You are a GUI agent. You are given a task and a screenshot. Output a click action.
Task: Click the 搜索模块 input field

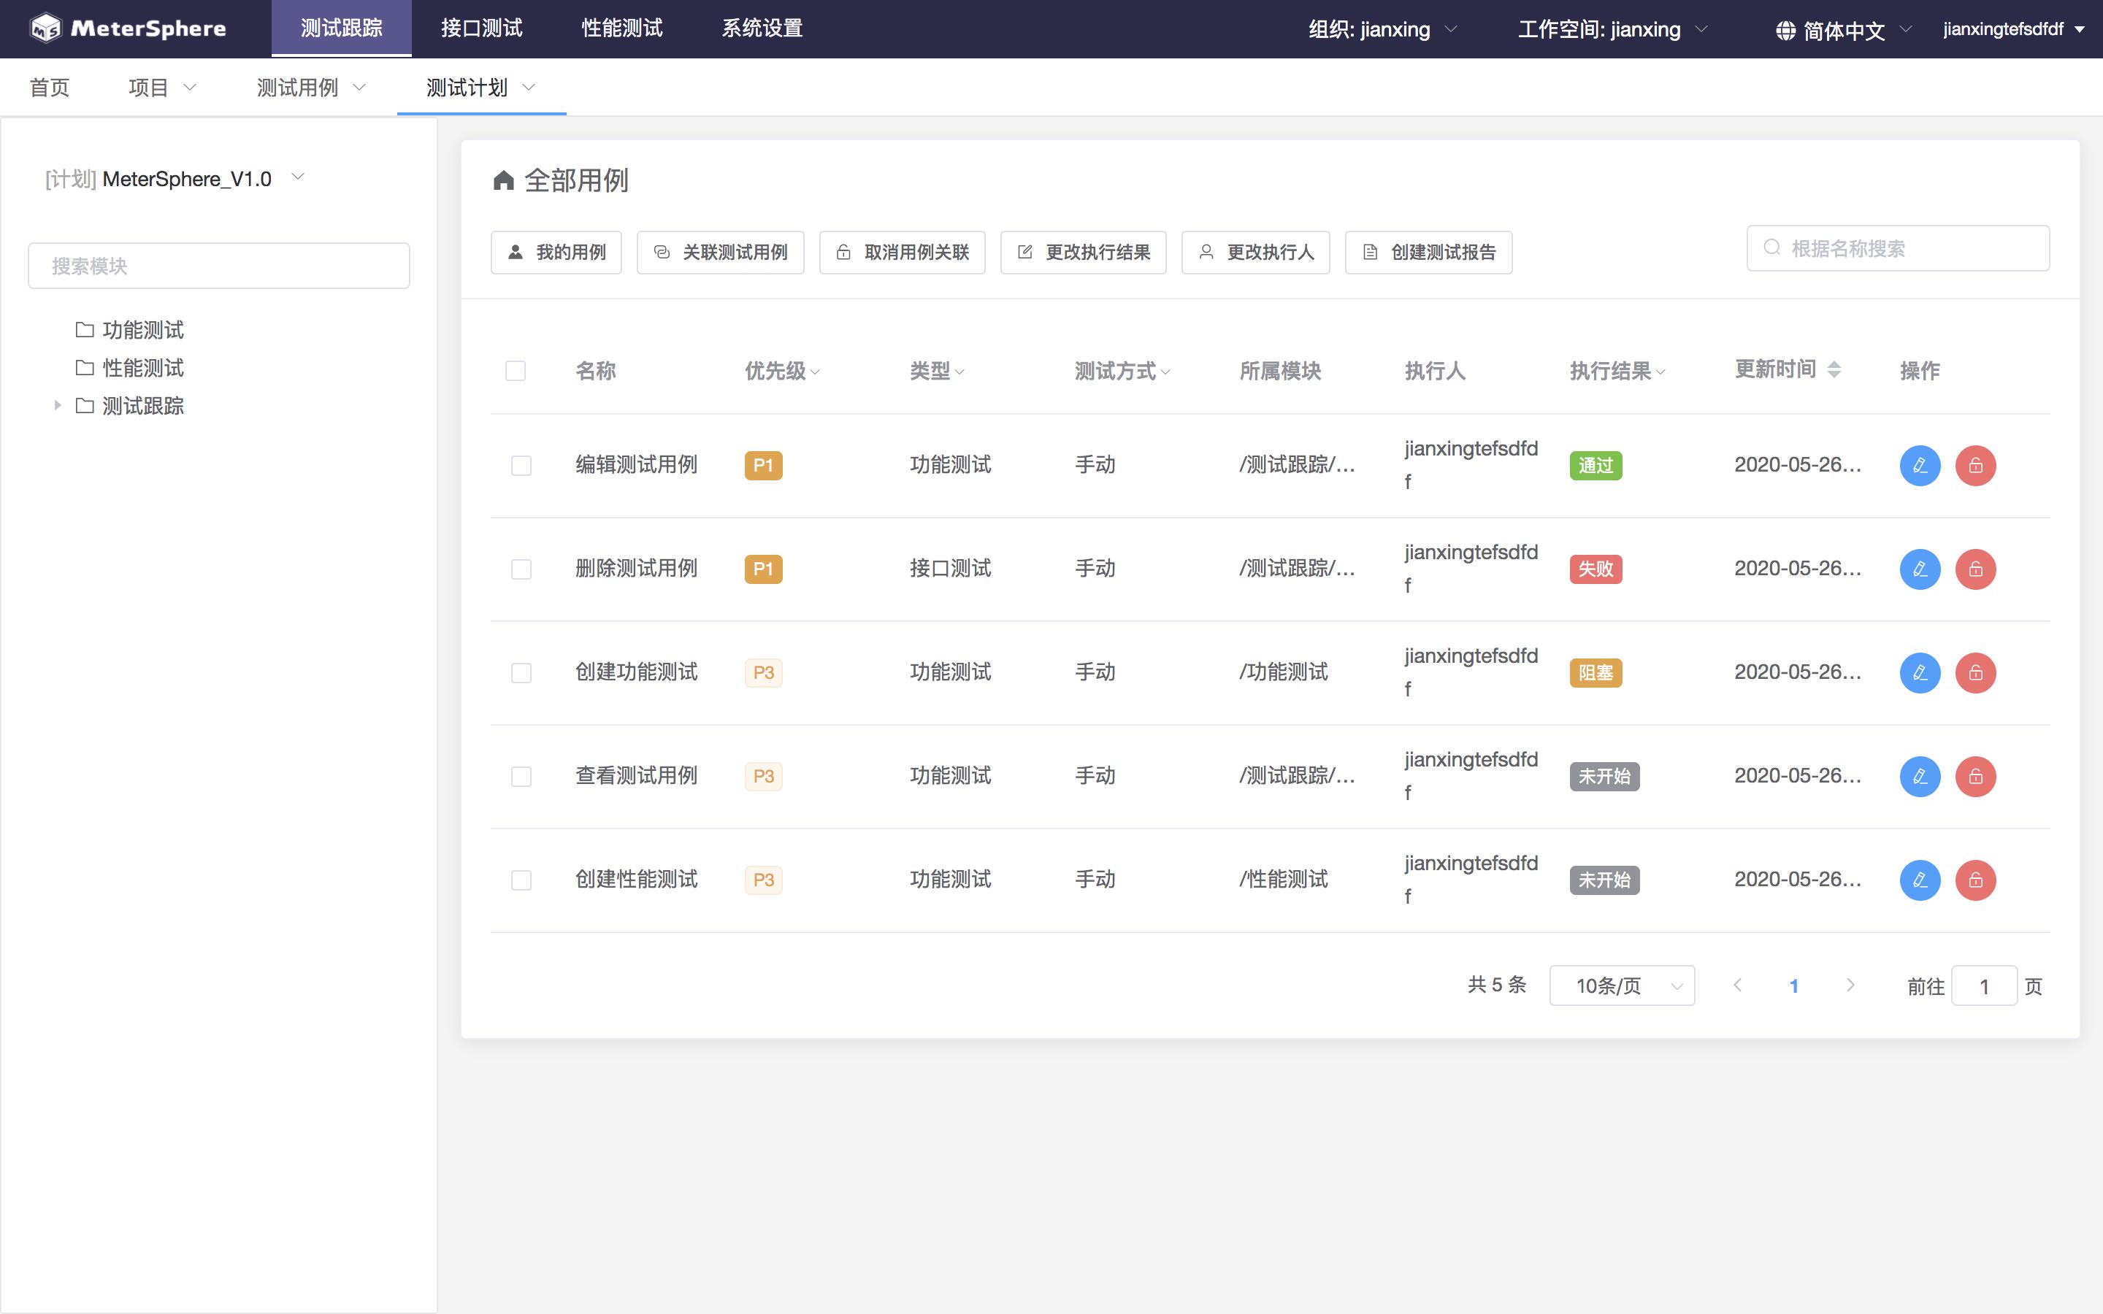point(219,266)
